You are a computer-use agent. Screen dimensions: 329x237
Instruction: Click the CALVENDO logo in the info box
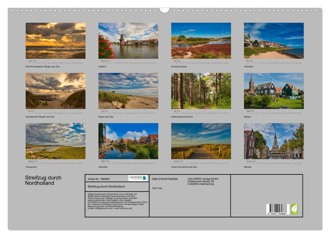[x=138, y=178]
